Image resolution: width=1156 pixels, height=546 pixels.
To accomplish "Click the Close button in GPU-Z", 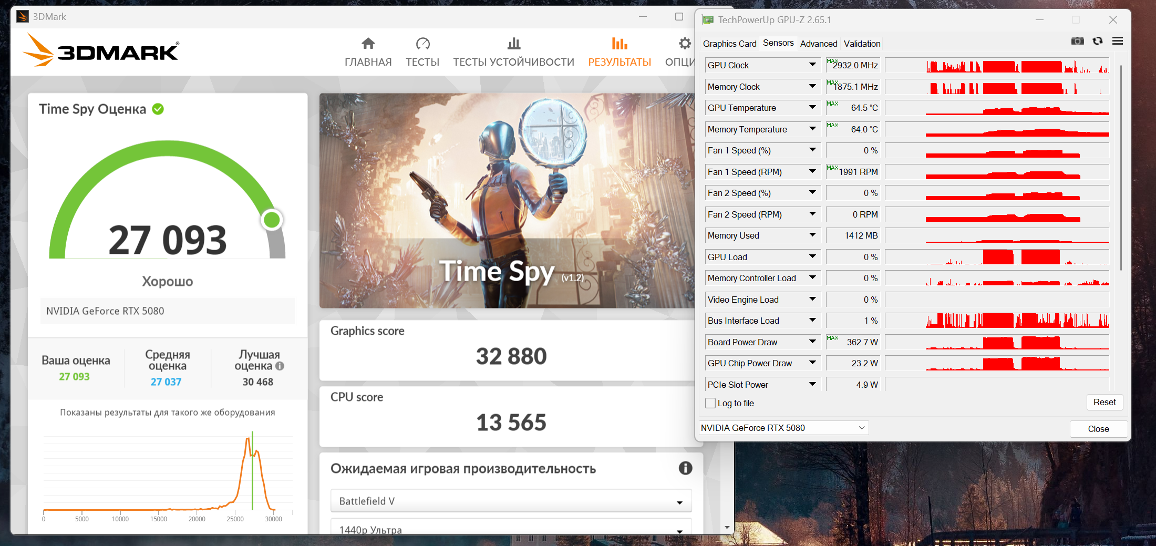I will (x=1098, y=429).
